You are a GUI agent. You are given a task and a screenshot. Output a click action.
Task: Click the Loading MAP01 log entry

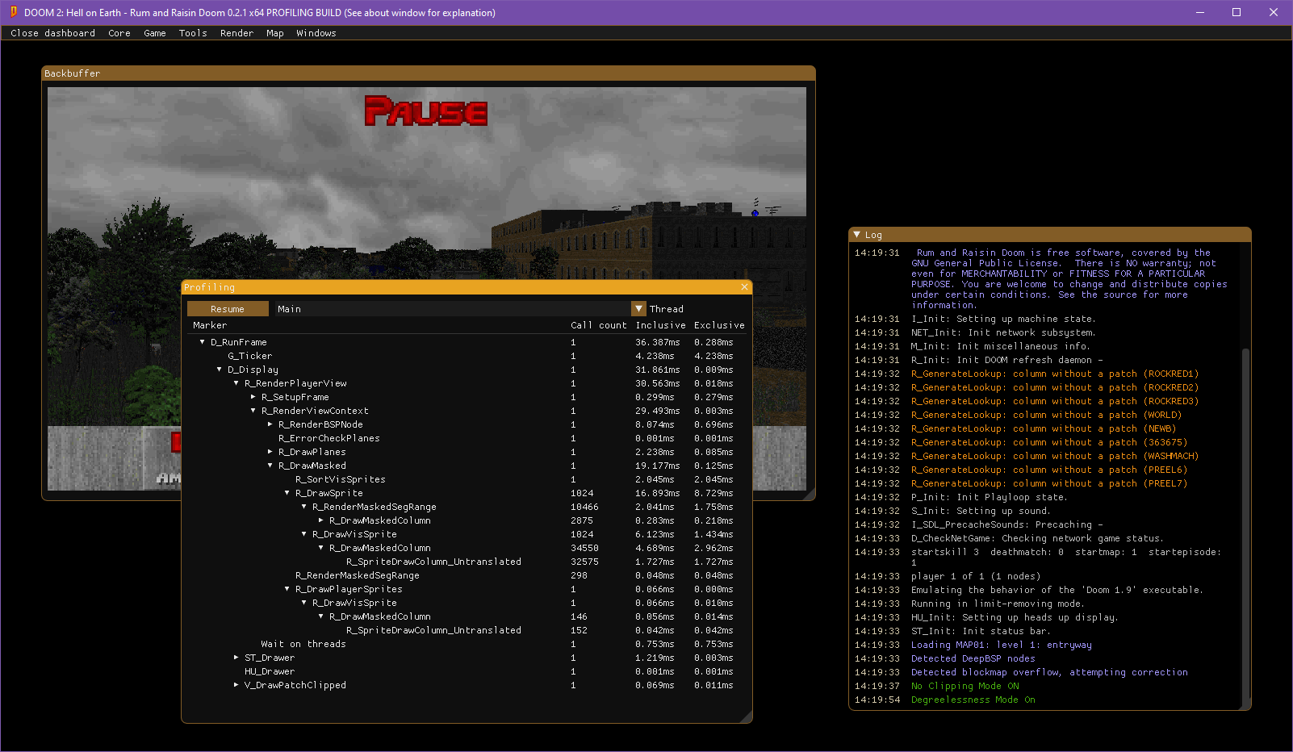1001,645
